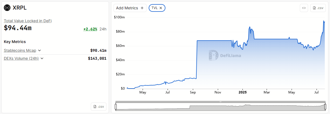Viewport: 330px width, 114px height.
Task: Click the left handle of range slider
Action: 116,106
